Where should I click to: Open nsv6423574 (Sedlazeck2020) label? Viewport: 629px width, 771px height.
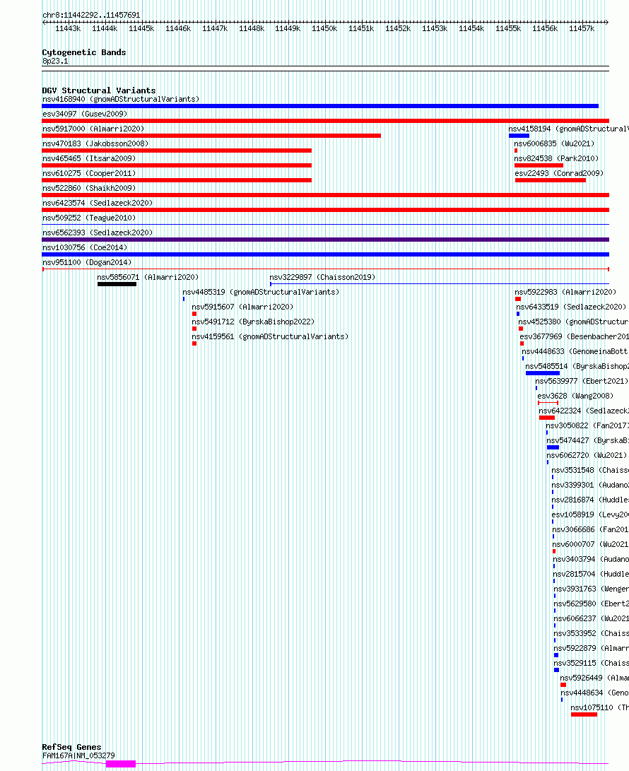click(98, 203)
